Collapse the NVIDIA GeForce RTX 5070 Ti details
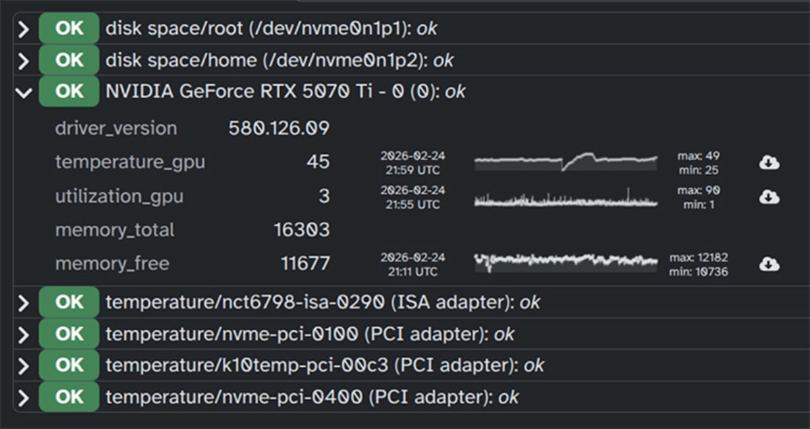 (x=24, y=91)
